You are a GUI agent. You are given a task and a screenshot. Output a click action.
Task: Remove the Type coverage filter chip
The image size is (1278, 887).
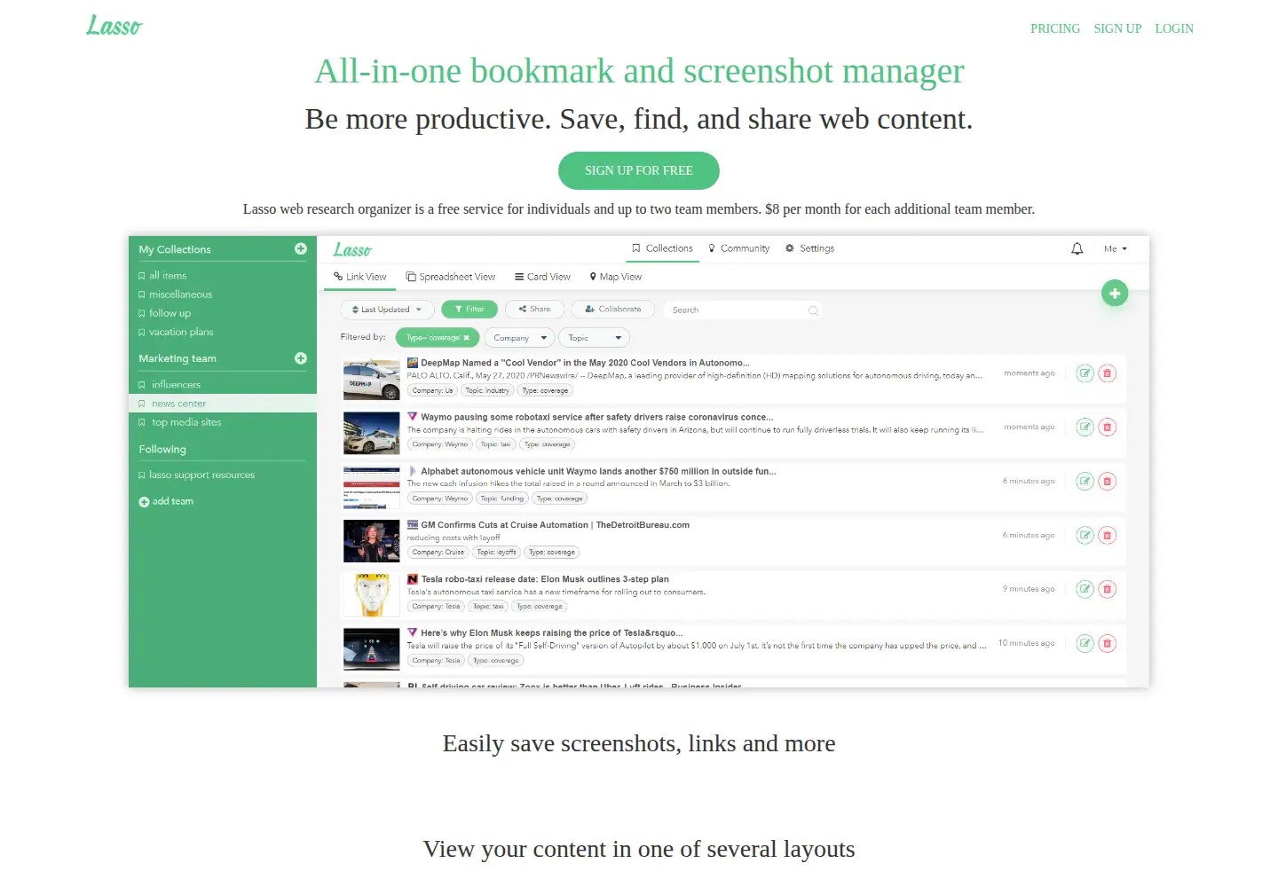tap(466, 338)
